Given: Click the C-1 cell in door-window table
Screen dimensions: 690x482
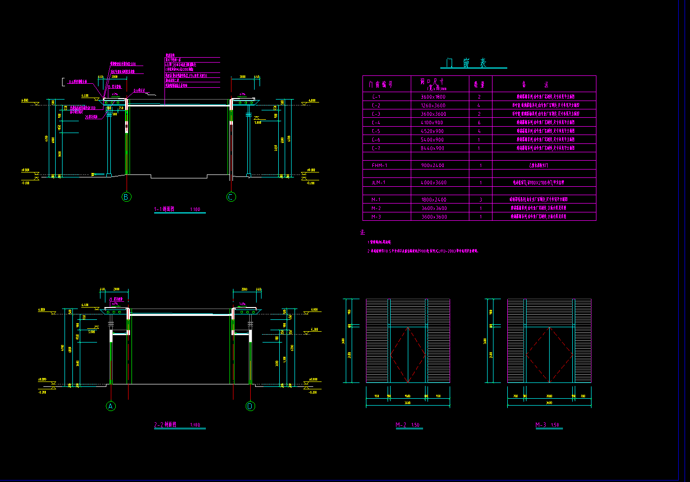Looking at the screenshot, I should 376,97.
